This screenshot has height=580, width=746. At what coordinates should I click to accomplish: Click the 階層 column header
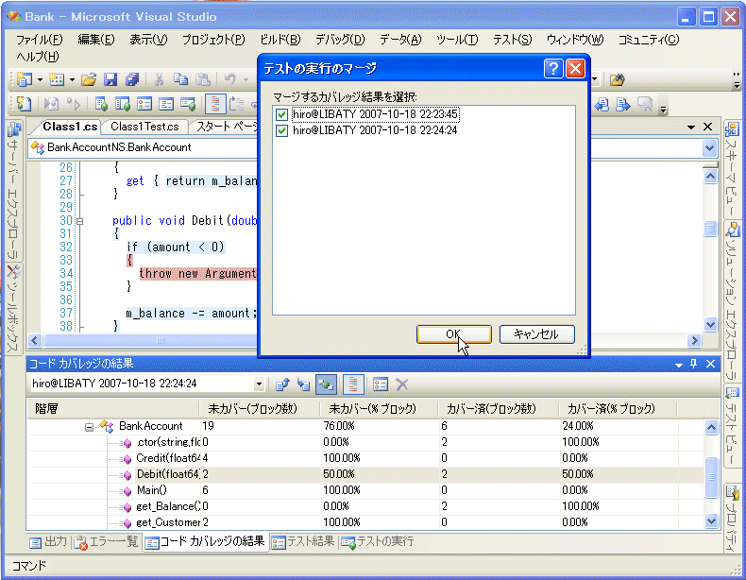tap(112, 408)
